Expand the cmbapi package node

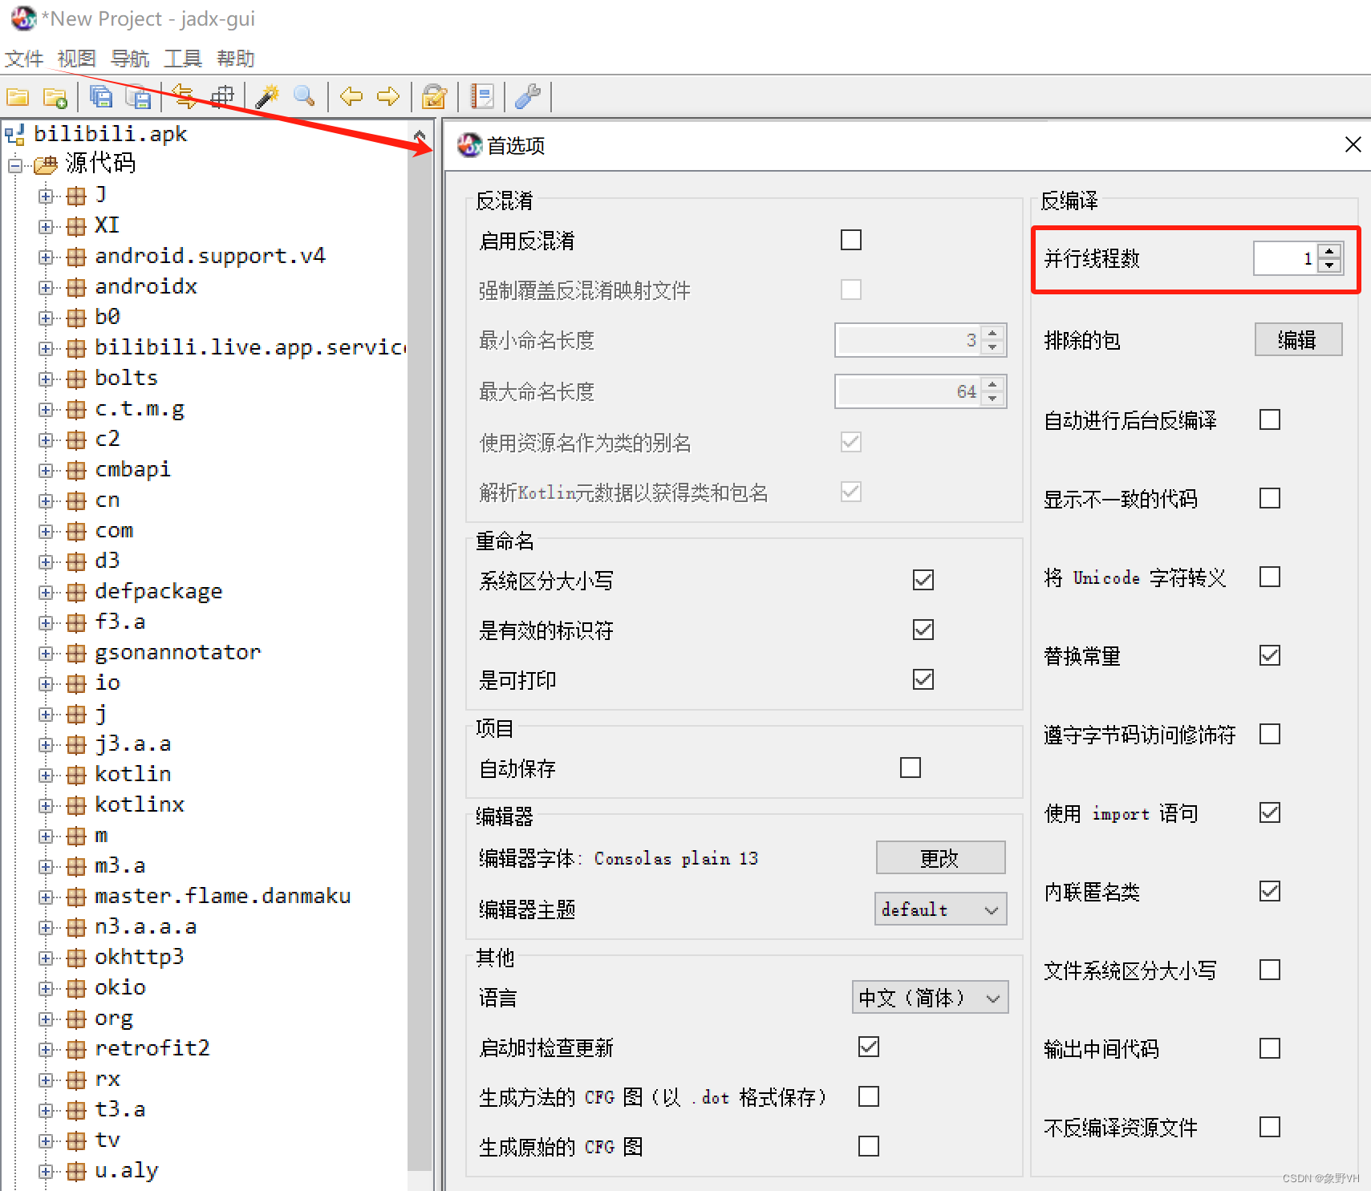46,470
